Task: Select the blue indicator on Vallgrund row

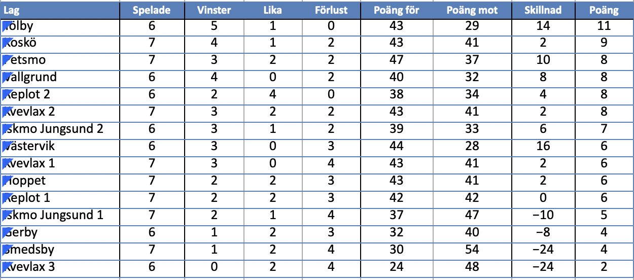Action: pos(7,77)
